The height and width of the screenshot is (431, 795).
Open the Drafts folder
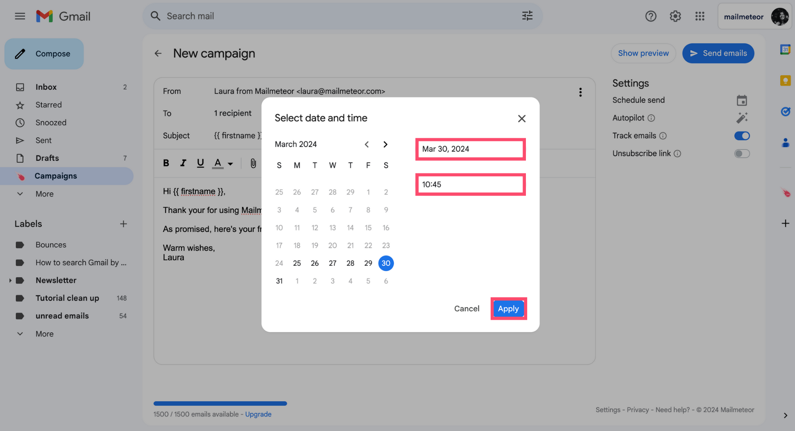pyautogui.click(x=68, y=158)
